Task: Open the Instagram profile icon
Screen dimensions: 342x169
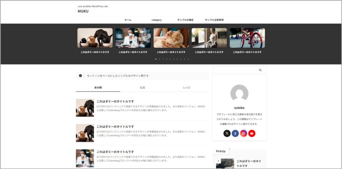Action: (243, 133)
